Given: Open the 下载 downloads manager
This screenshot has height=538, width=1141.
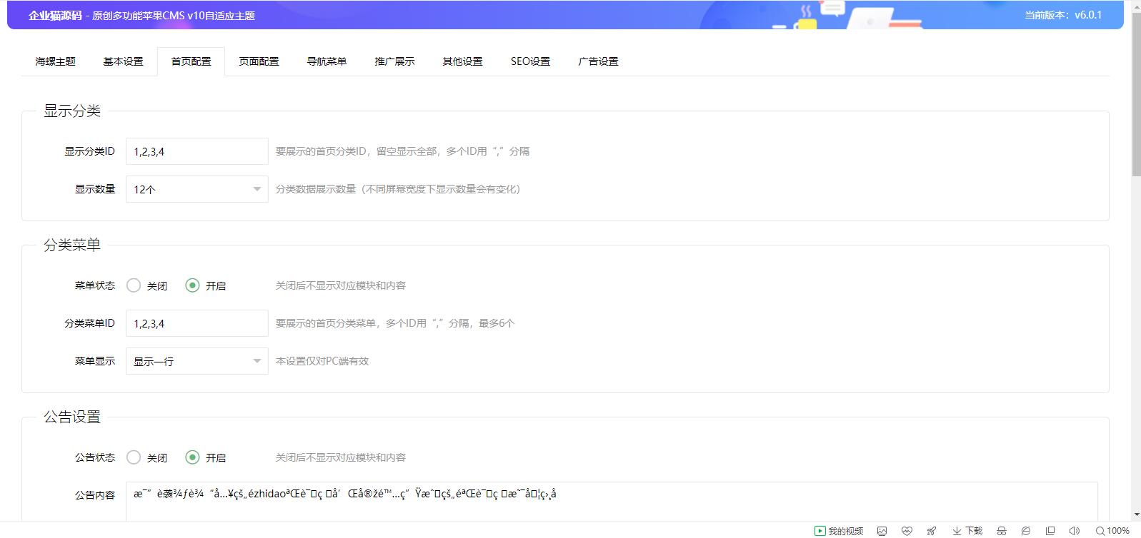Looking at the screenshot, I should 967,531.
